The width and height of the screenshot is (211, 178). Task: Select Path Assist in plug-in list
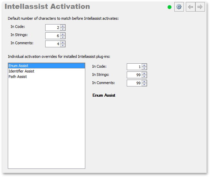point(47,77)
